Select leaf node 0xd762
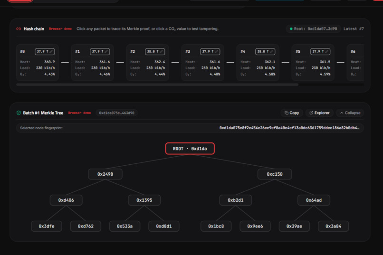Screen dimensions: 383x255 click(x=86, y=226)
